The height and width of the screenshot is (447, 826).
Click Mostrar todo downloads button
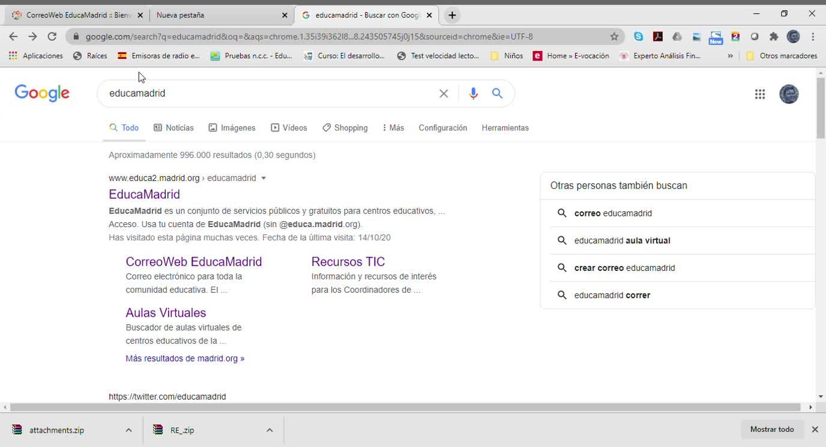pos(772,430)
